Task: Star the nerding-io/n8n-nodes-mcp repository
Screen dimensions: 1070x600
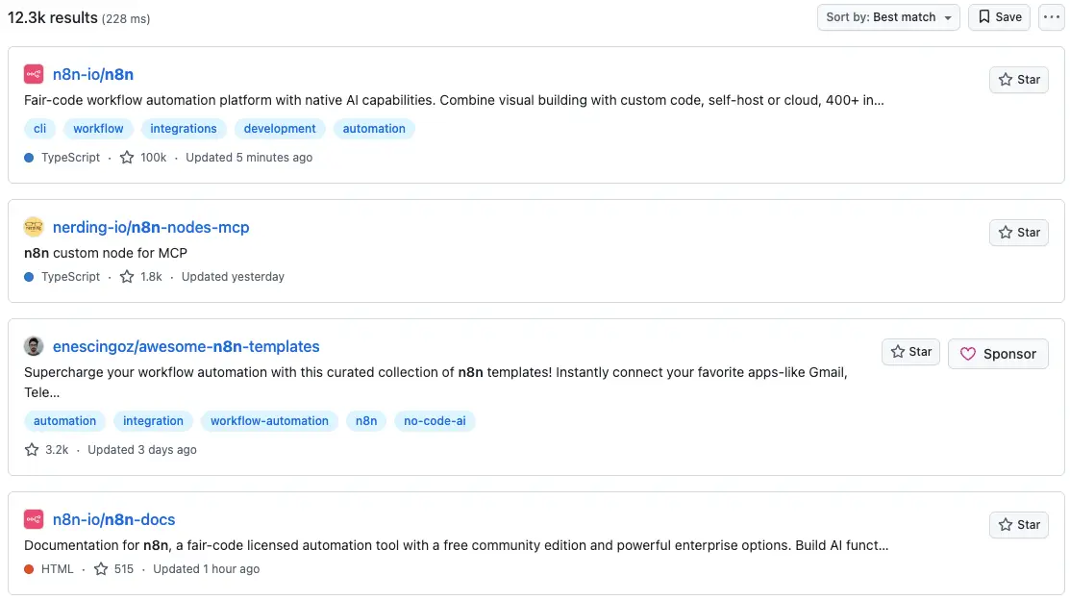Action: pyautogui.click(x=1019, y=233)
